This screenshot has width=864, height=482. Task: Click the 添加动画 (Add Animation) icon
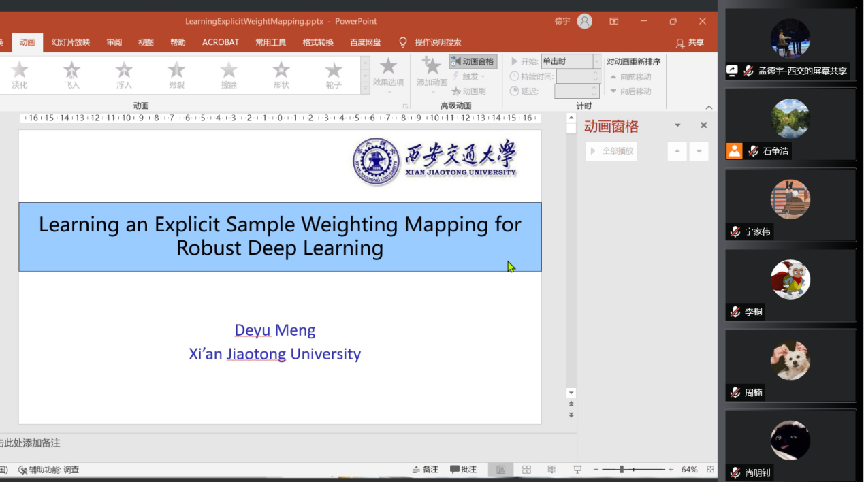click(432, 71)
